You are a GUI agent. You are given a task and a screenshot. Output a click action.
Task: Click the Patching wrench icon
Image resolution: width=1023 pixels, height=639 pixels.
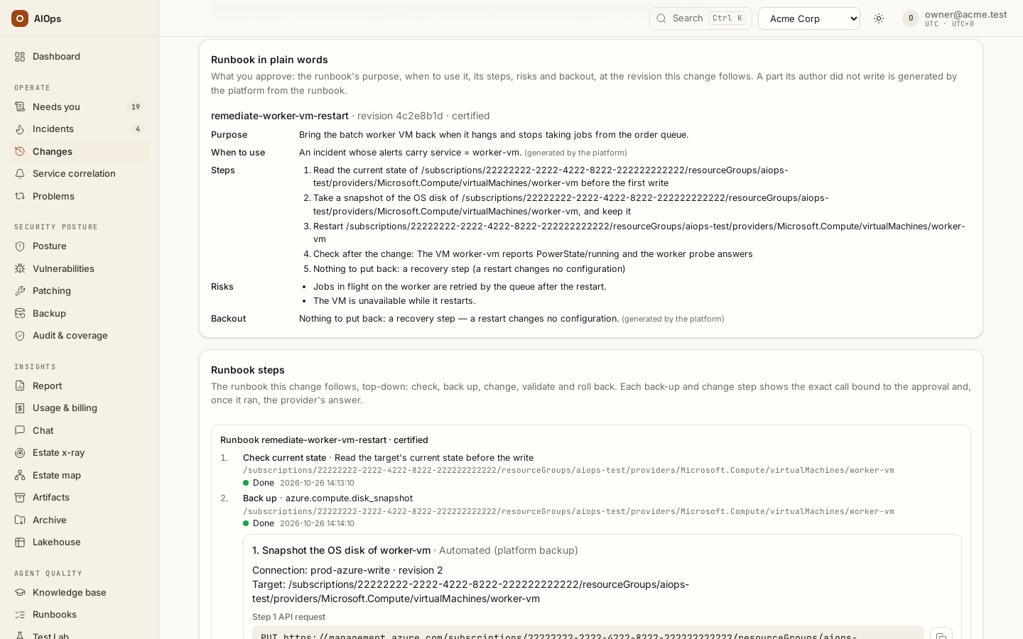tap(20, 291)
